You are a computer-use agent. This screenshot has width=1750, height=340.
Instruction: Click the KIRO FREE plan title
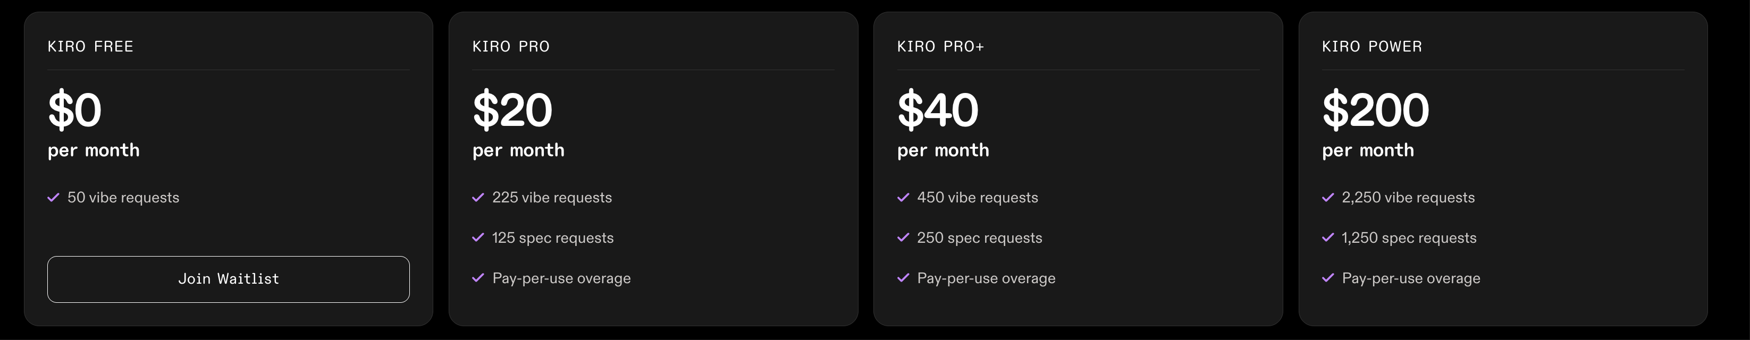pyautogui.click(x=90, y=47)
